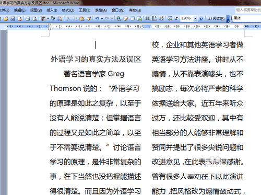This screenshot has height=195, width=261.
Task: Open the 文件(F) menu
Action: click(5, 10)
